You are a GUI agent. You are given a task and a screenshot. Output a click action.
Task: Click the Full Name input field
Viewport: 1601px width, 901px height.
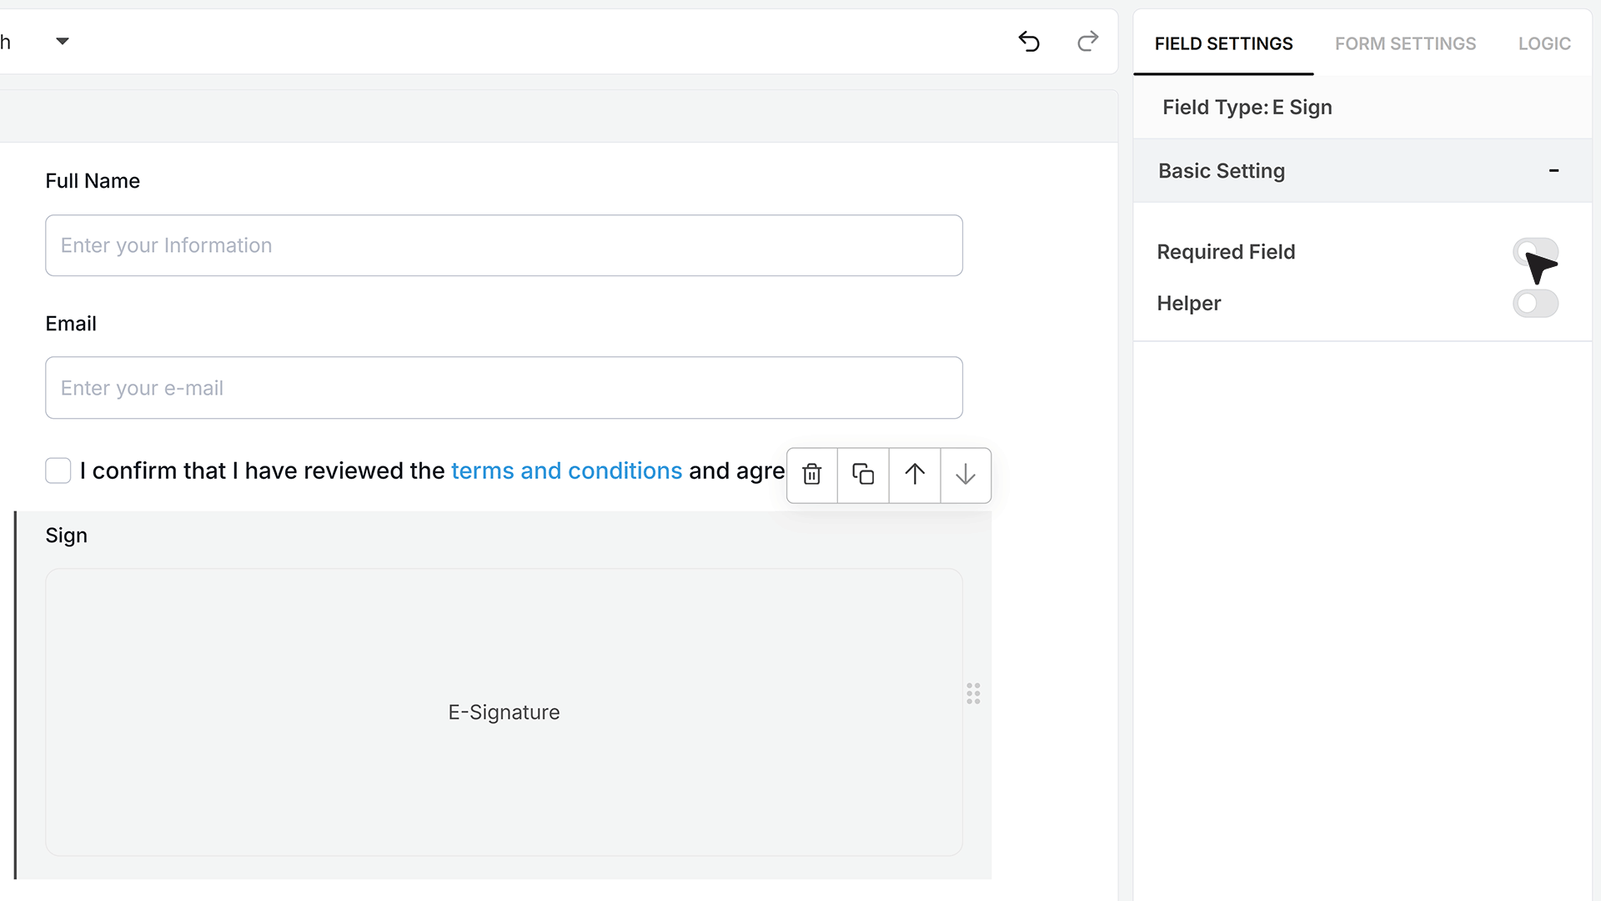(x=504, y=245)
